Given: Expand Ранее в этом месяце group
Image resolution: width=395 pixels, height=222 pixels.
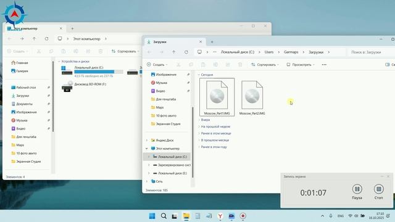Looking at the screenshot, I should (x=199, y=133).
